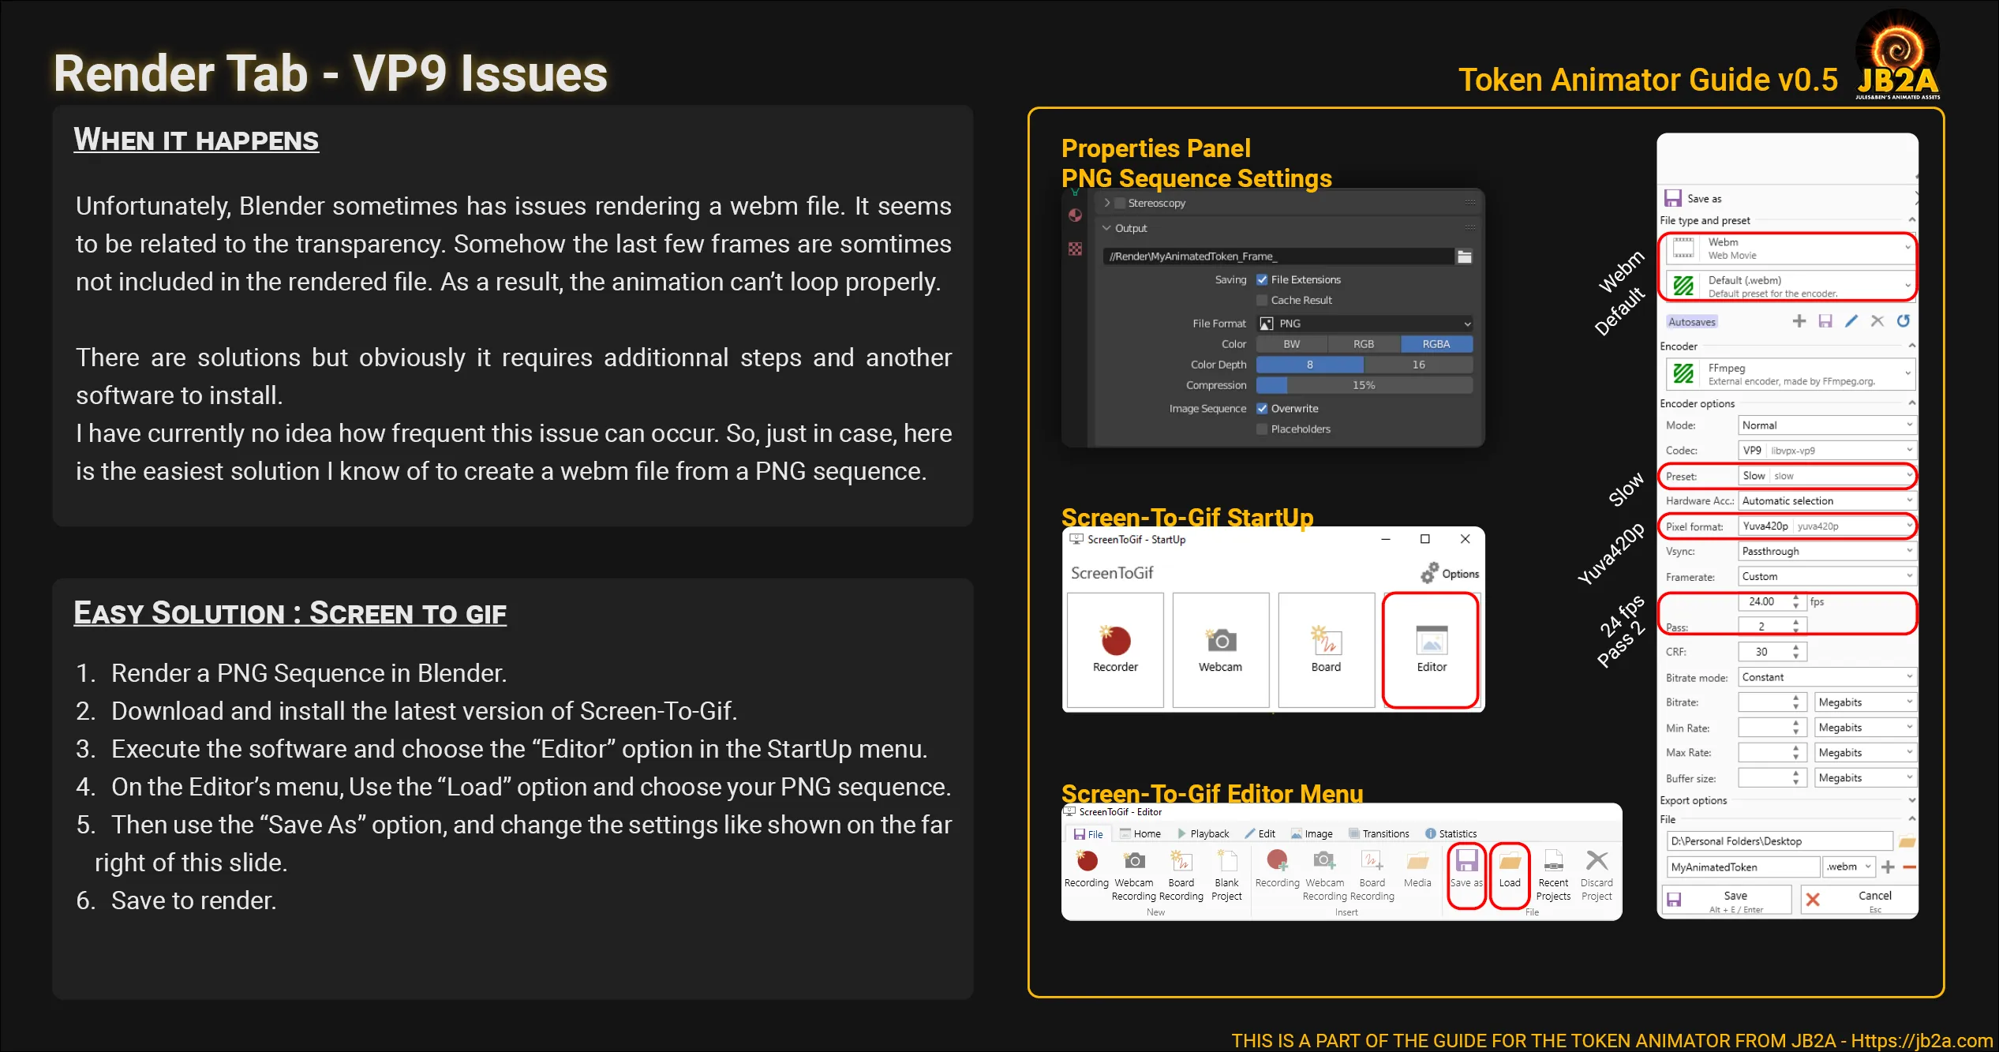Open the Transitions tab
Viewport: 1999px width, 1052px height.
pyautogui.click(x=1378, y=834)
